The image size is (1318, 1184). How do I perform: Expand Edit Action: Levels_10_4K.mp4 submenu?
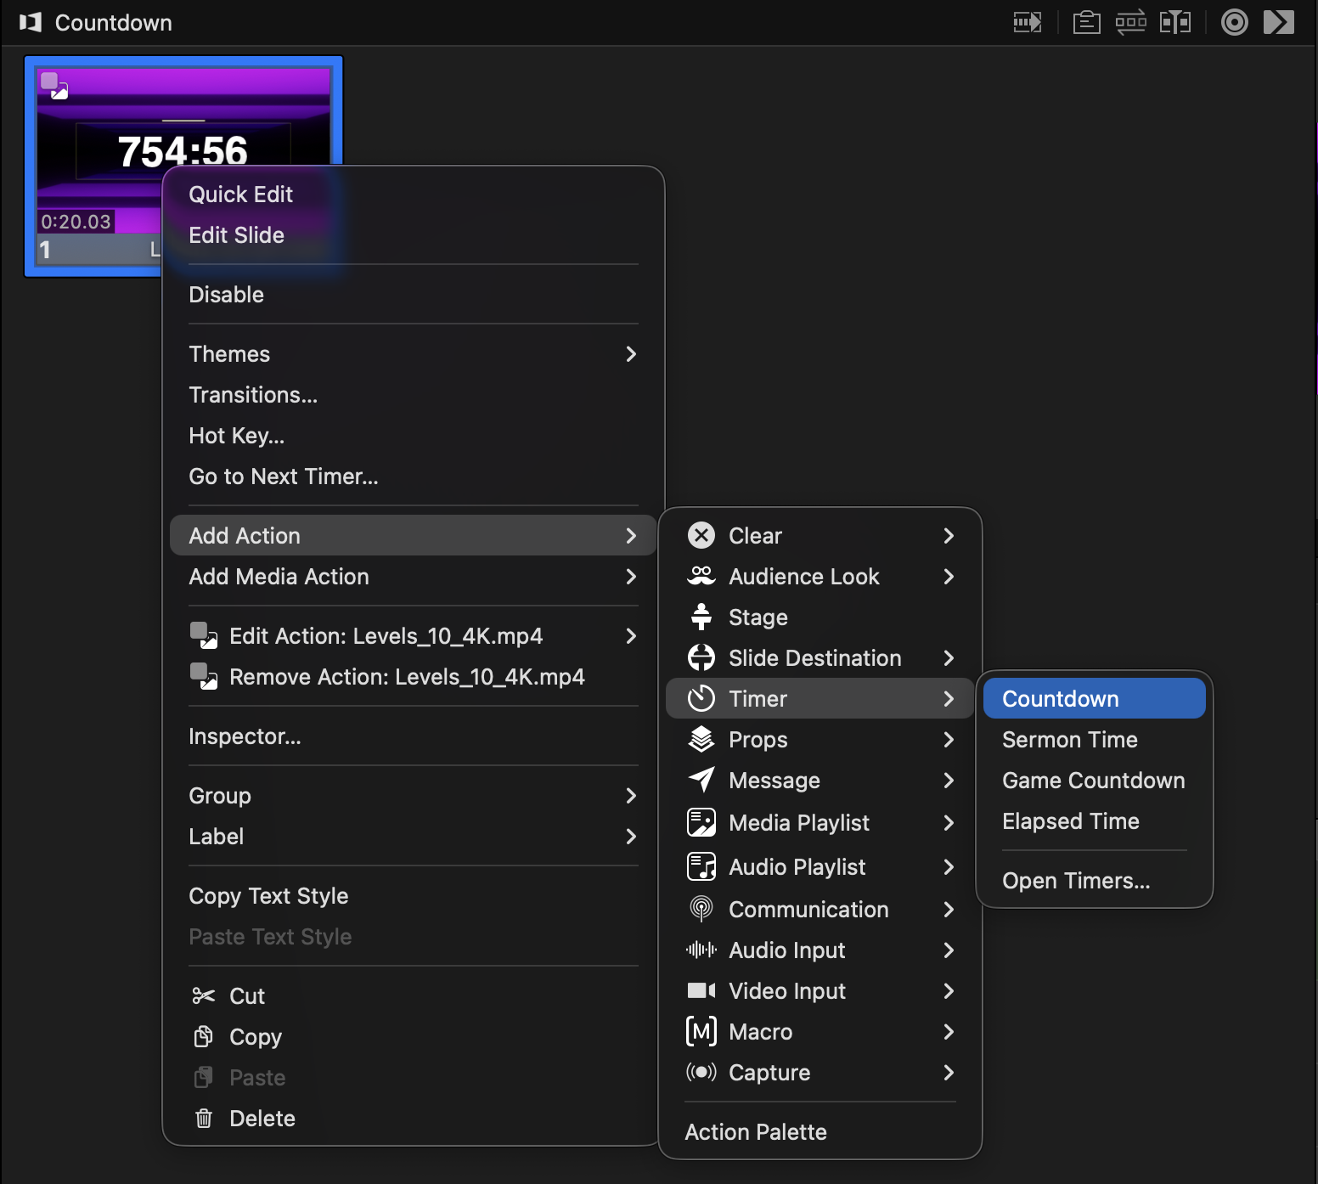click(631, 635)
